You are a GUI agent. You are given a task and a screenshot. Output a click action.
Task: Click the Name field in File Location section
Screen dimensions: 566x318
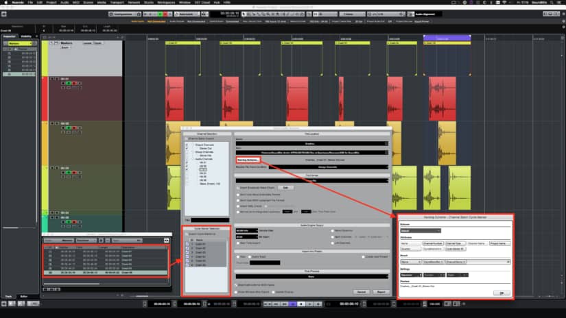pyautogui.click(x=312, y=143)
